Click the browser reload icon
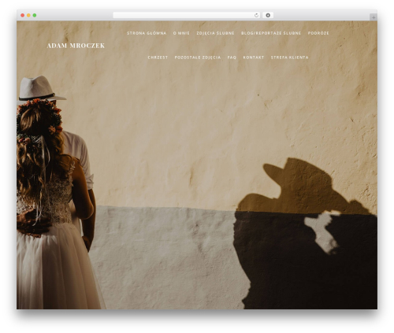Image resolution: width=394 pixels, height=333 pixels. click(256, 16)
